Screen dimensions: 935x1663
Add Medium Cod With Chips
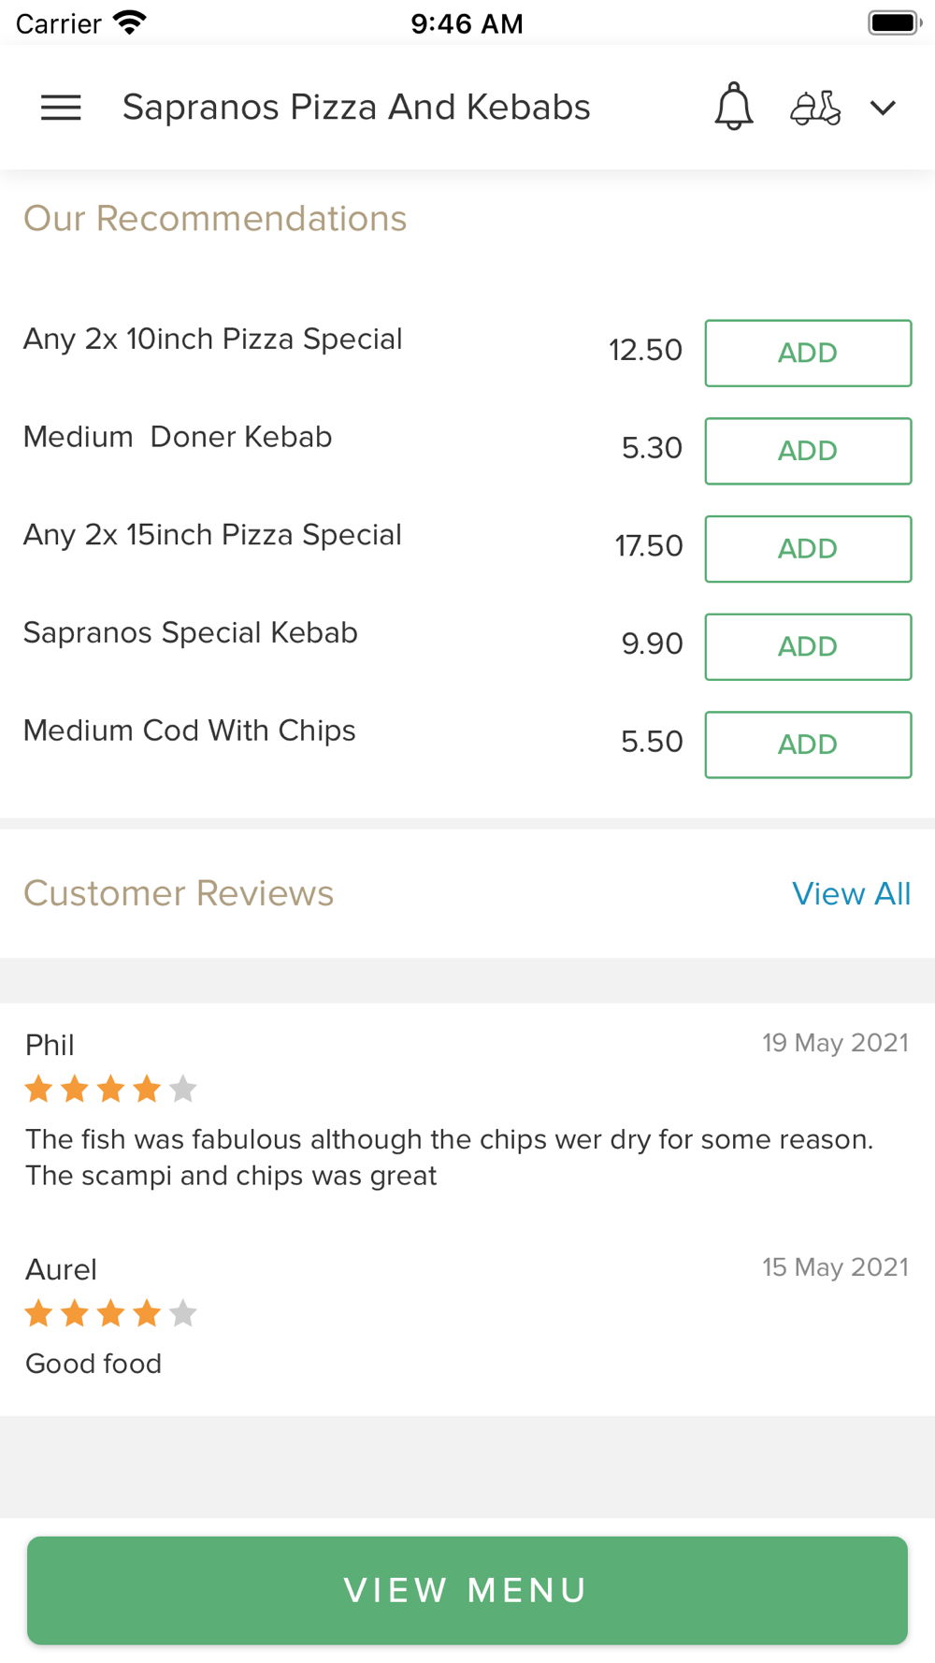coord(808,745)
